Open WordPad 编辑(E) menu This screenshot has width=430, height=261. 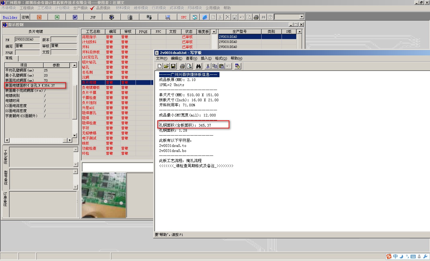pyautogui.click(x=176, y=58)
